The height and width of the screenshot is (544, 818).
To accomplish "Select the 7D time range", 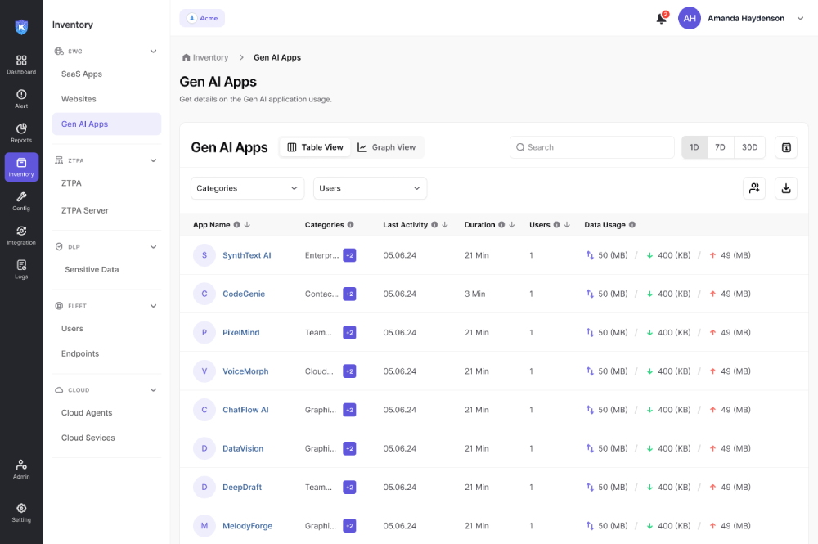I will pyautogui.click(x=720, y=147).
